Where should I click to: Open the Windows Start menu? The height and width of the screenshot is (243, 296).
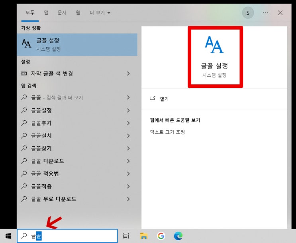(x=8, y=236)
